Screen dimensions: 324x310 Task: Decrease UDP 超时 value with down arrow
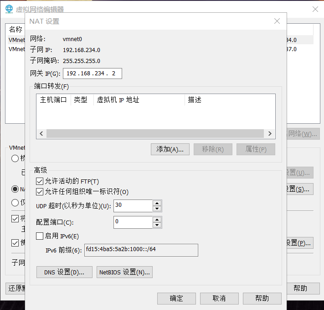pyautogui.click(x=157, y=209)
